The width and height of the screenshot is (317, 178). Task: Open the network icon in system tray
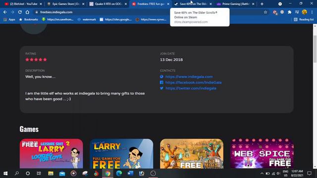273,174
